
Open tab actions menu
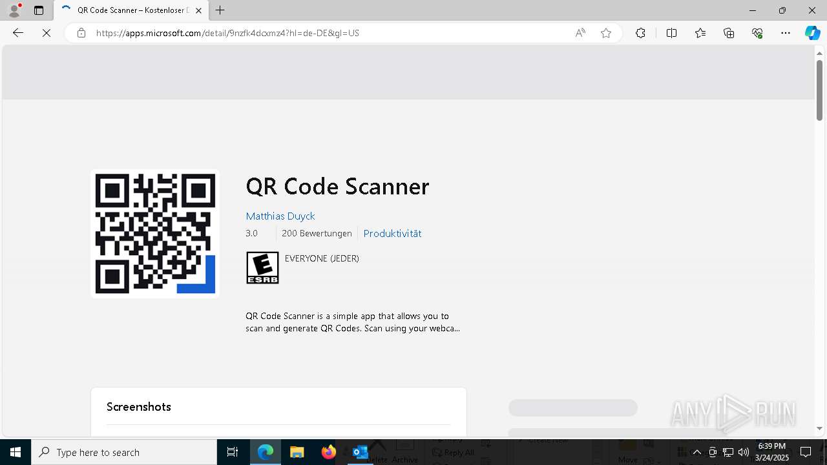point(39,10)
